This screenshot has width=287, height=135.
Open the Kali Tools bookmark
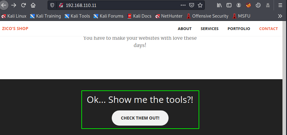pos(77,16)
